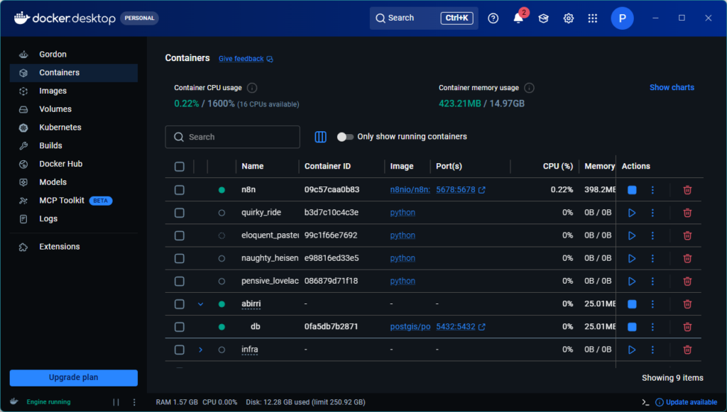Open engine options menu in status bar
This screenshot has height=412, width=727.
134,402
